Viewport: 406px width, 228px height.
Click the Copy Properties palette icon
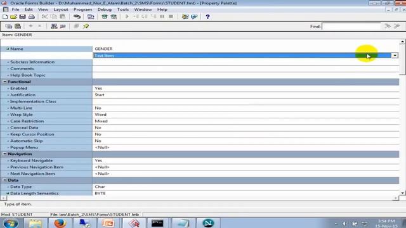coord(8,26)
